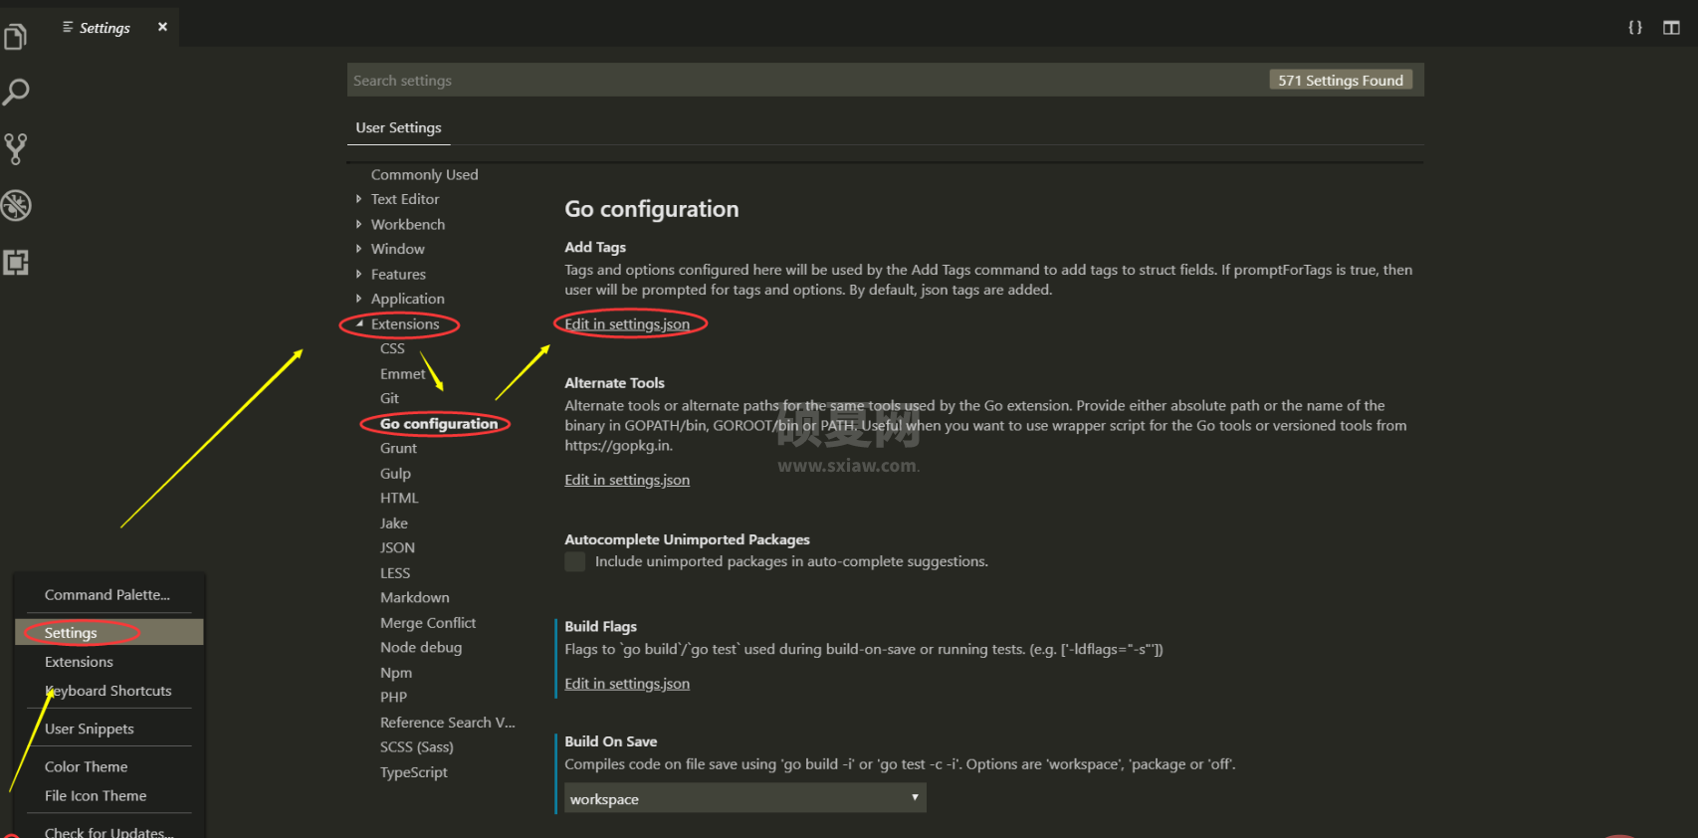
Task: Click Edit in settings.json under Alternate Tools
Action: (x=627, y=479)
